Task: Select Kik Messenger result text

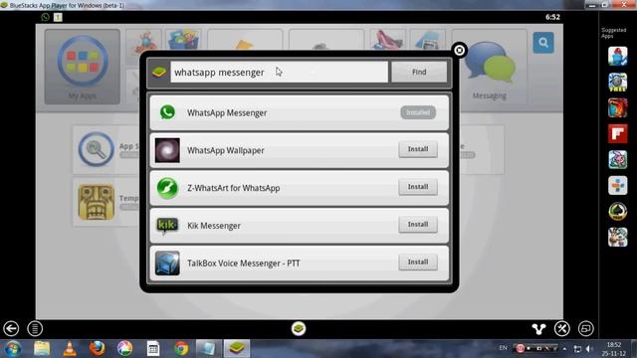Action: [x=214, y=226]
